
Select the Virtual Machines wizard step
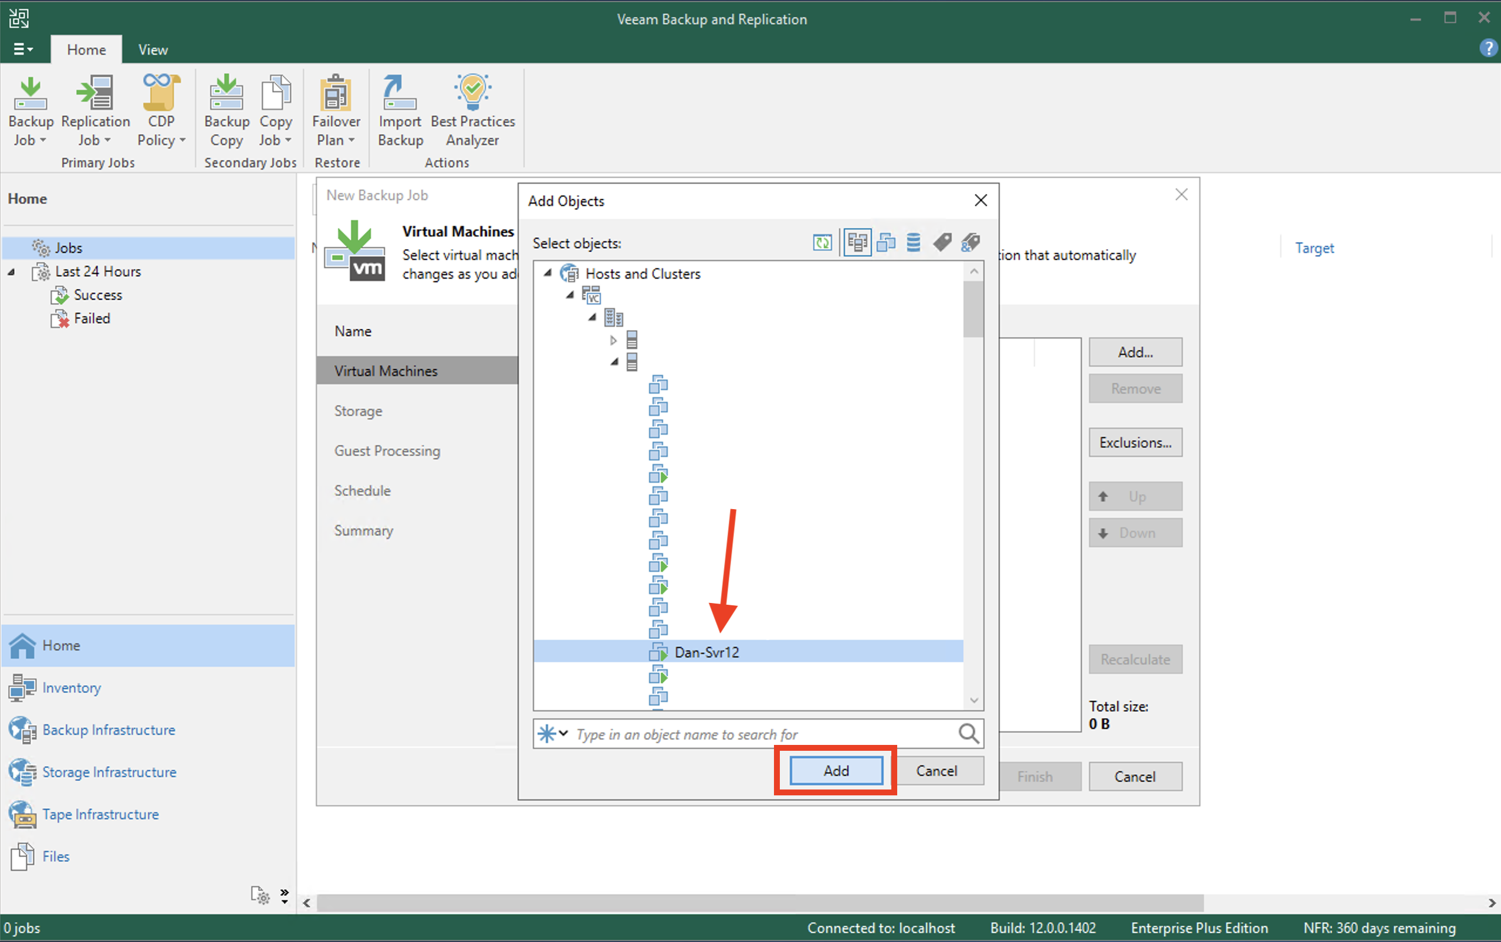coord(417,371)
